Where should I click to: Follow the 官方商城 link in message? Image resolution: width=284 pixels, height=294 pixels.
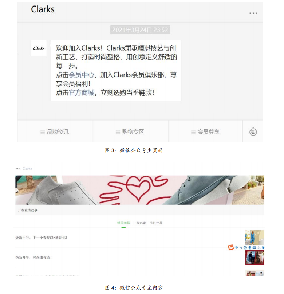(x=82, y=93)
